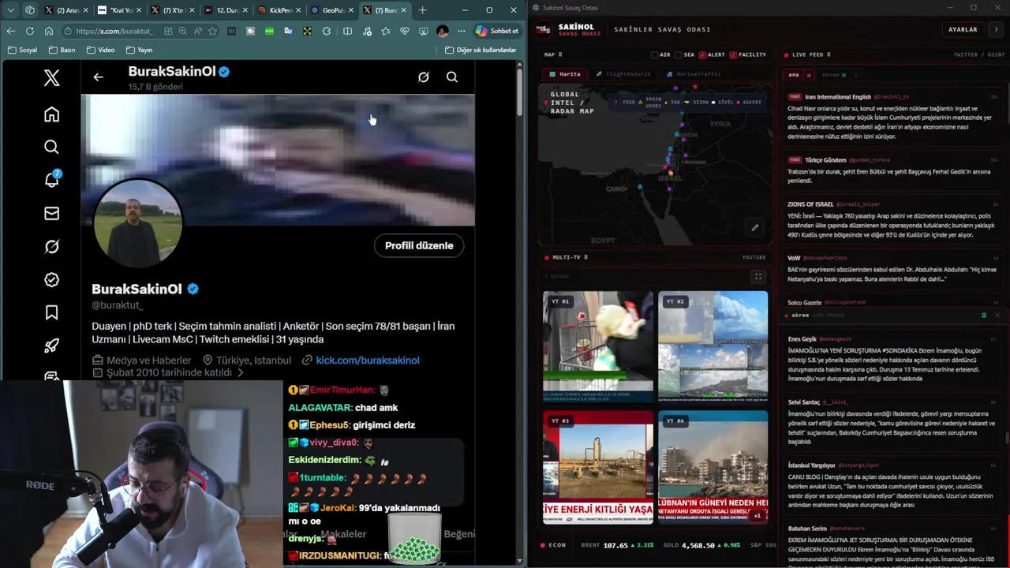
Task: Switch to the KickPeek browser tab
Action: 278,10
